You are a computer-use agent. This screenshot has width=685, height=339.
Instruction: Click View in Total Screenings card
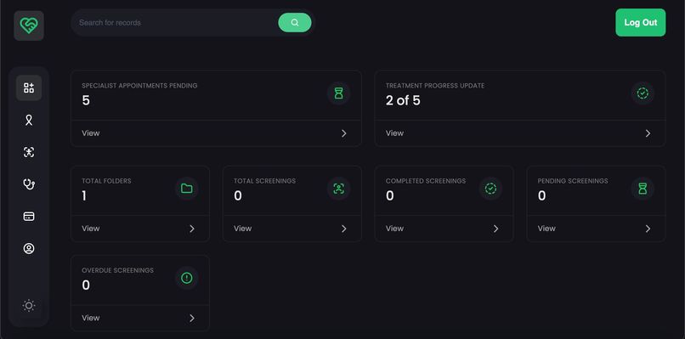tap(242, 229)
